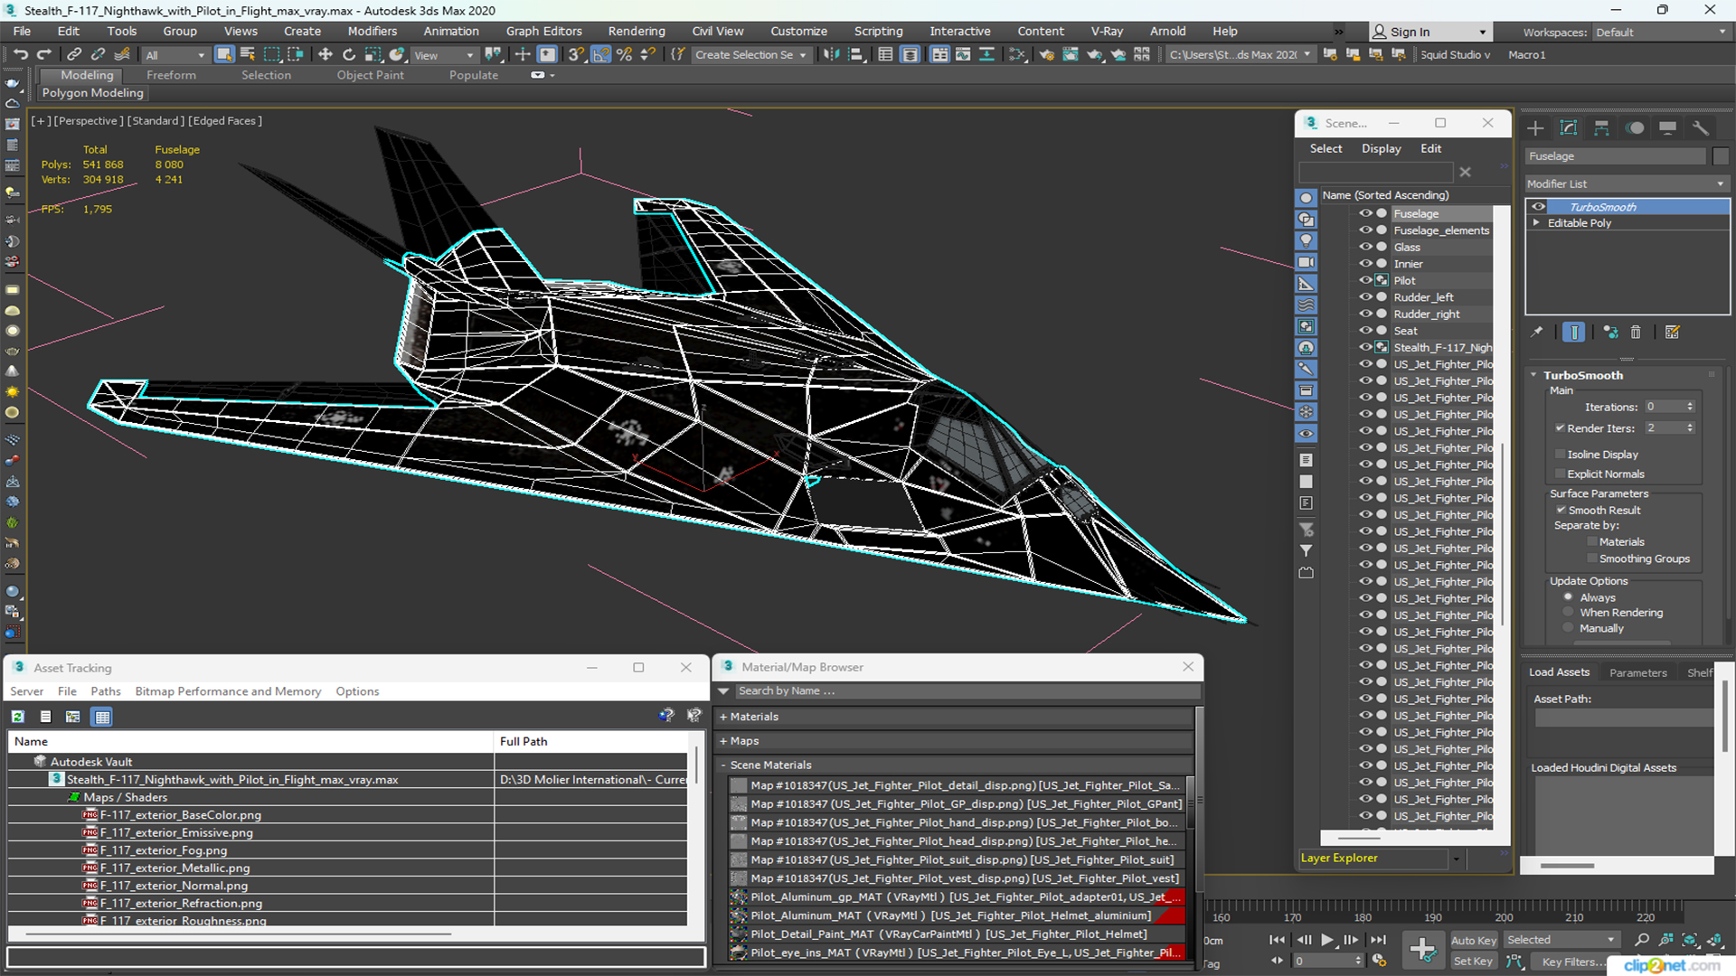Viewport: 1736px width, 976px height.
Task: Play the animation
Action: pyautogui.click(x=1326, y=940)
